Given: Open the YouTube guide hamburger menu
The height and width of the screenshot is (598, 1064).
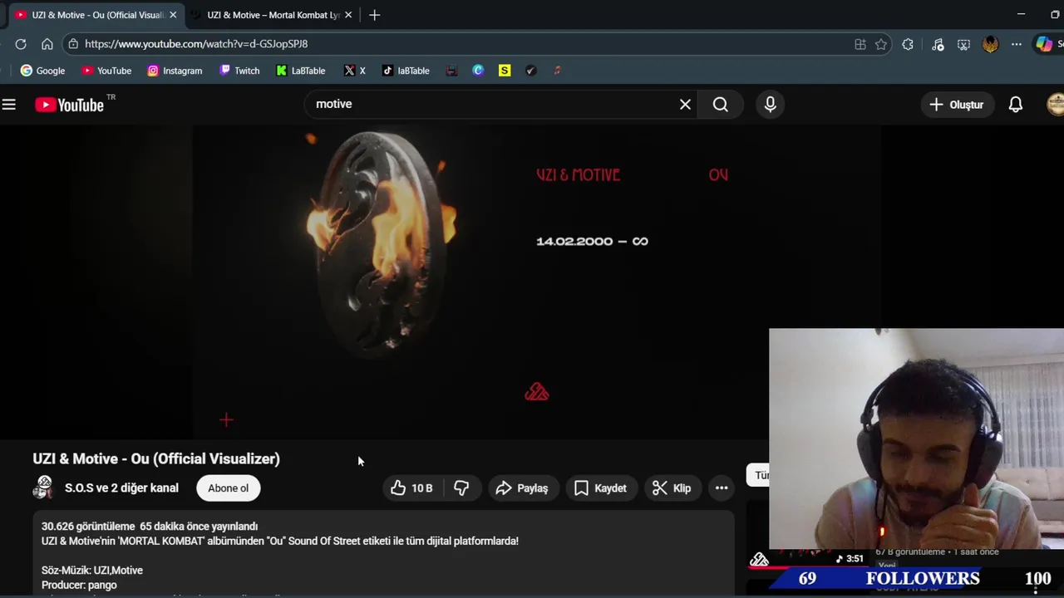Looking at the screenshot, I should pos(8,104).
